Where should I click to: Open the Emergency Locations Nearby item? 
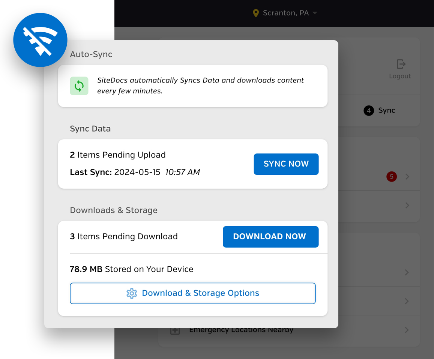[x=241, y=330]
